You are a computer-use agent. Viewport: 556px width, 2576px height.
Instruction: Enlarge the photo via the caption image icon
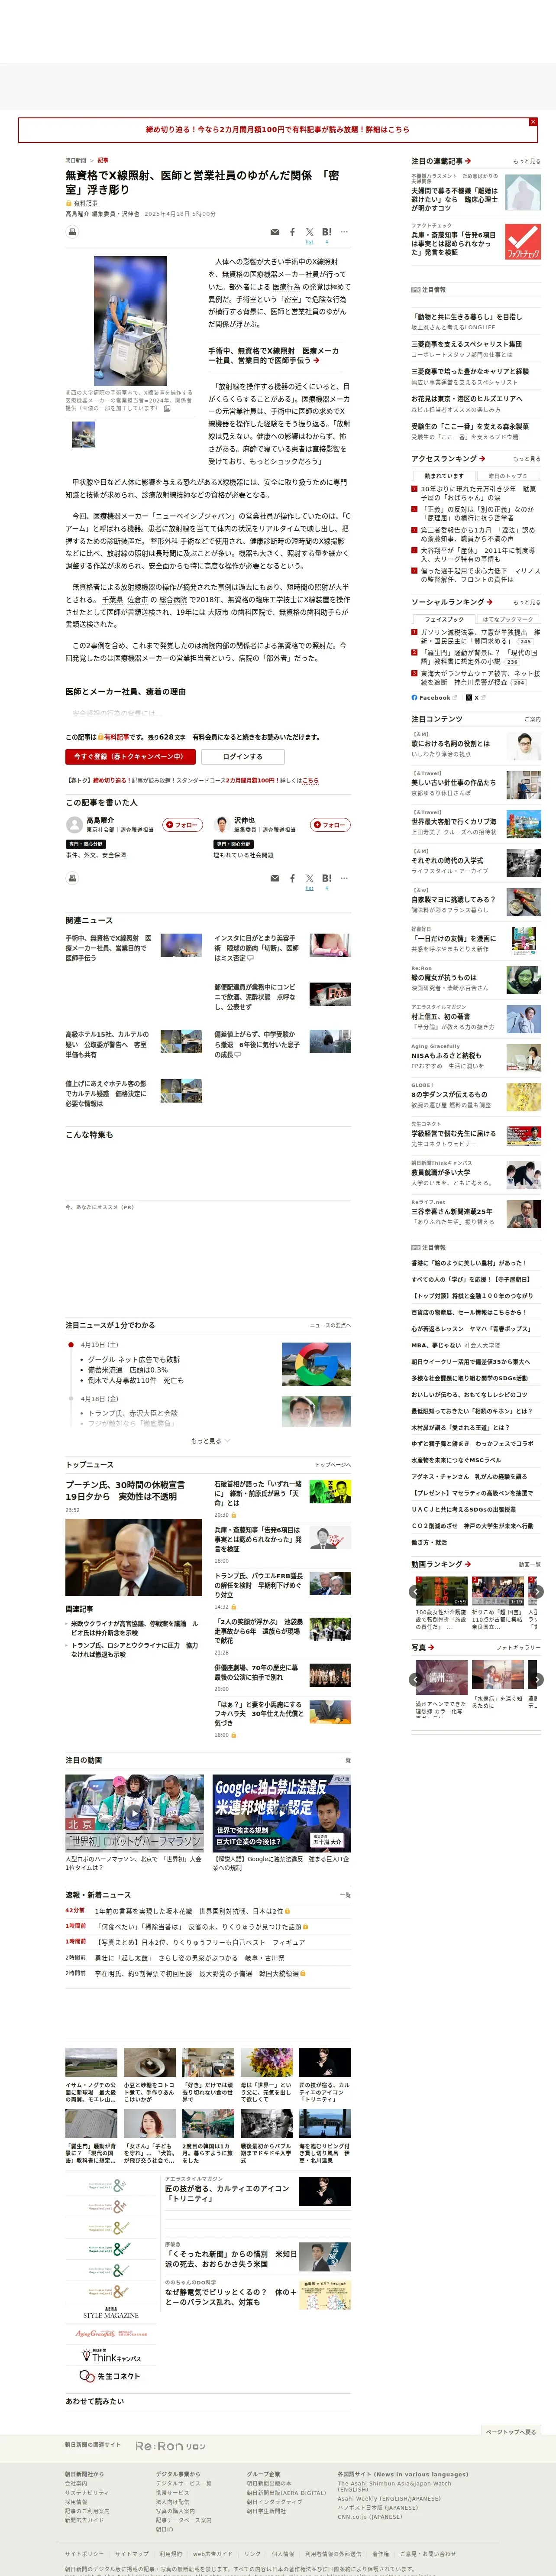coord(167,408)
